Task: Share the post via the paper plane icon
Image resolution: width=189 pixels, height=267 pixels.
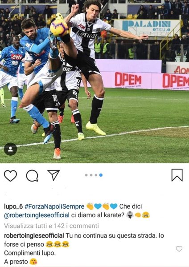Action: point(53,175)
